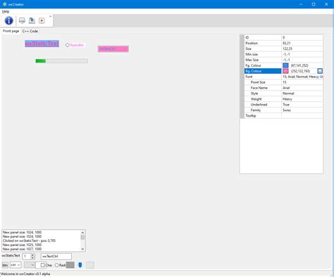334x277 pixels.
Task: Click the blue slider thumb in palette
Action: 80,265
